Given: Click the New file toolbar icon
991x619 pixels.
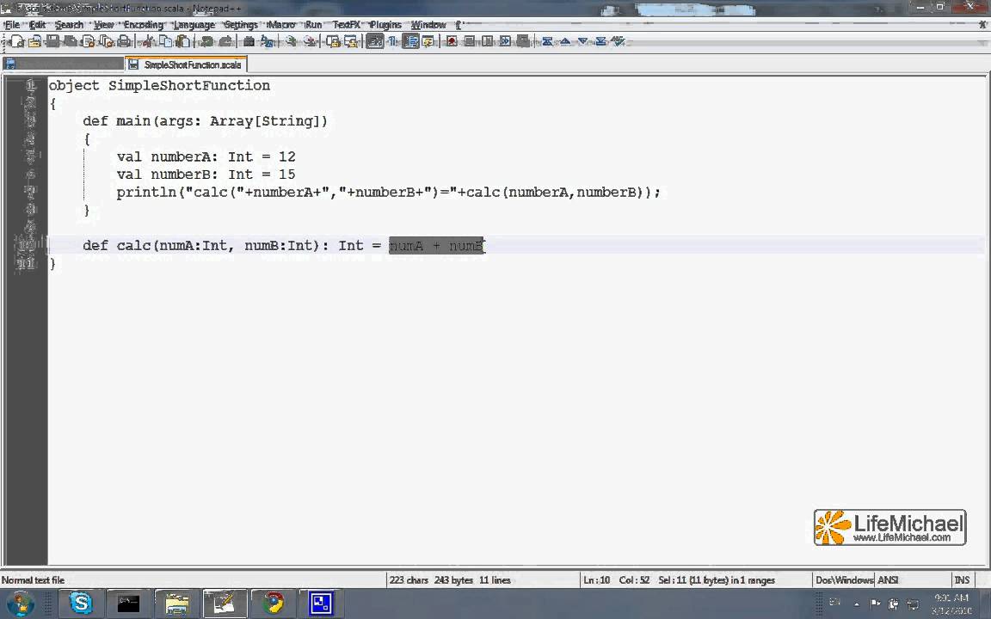Looking at the screenshot, I should (x=17, y=41).
